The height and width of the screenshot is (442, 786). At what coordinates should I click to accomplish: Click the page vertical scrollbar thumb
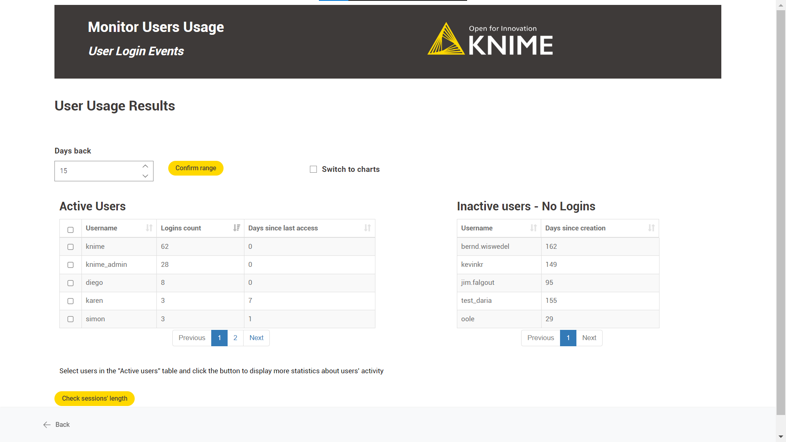pos(781,213)
